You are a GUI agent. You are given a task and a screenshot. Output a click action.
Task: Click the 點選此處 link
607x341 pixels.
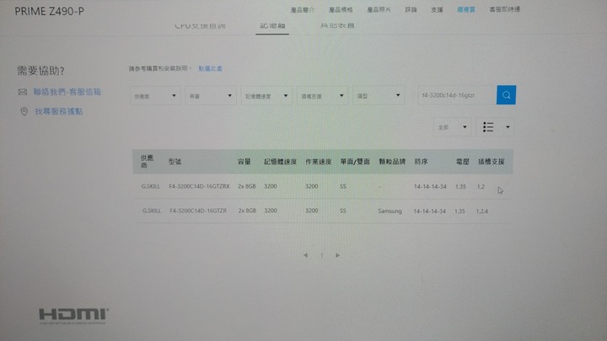210,68
